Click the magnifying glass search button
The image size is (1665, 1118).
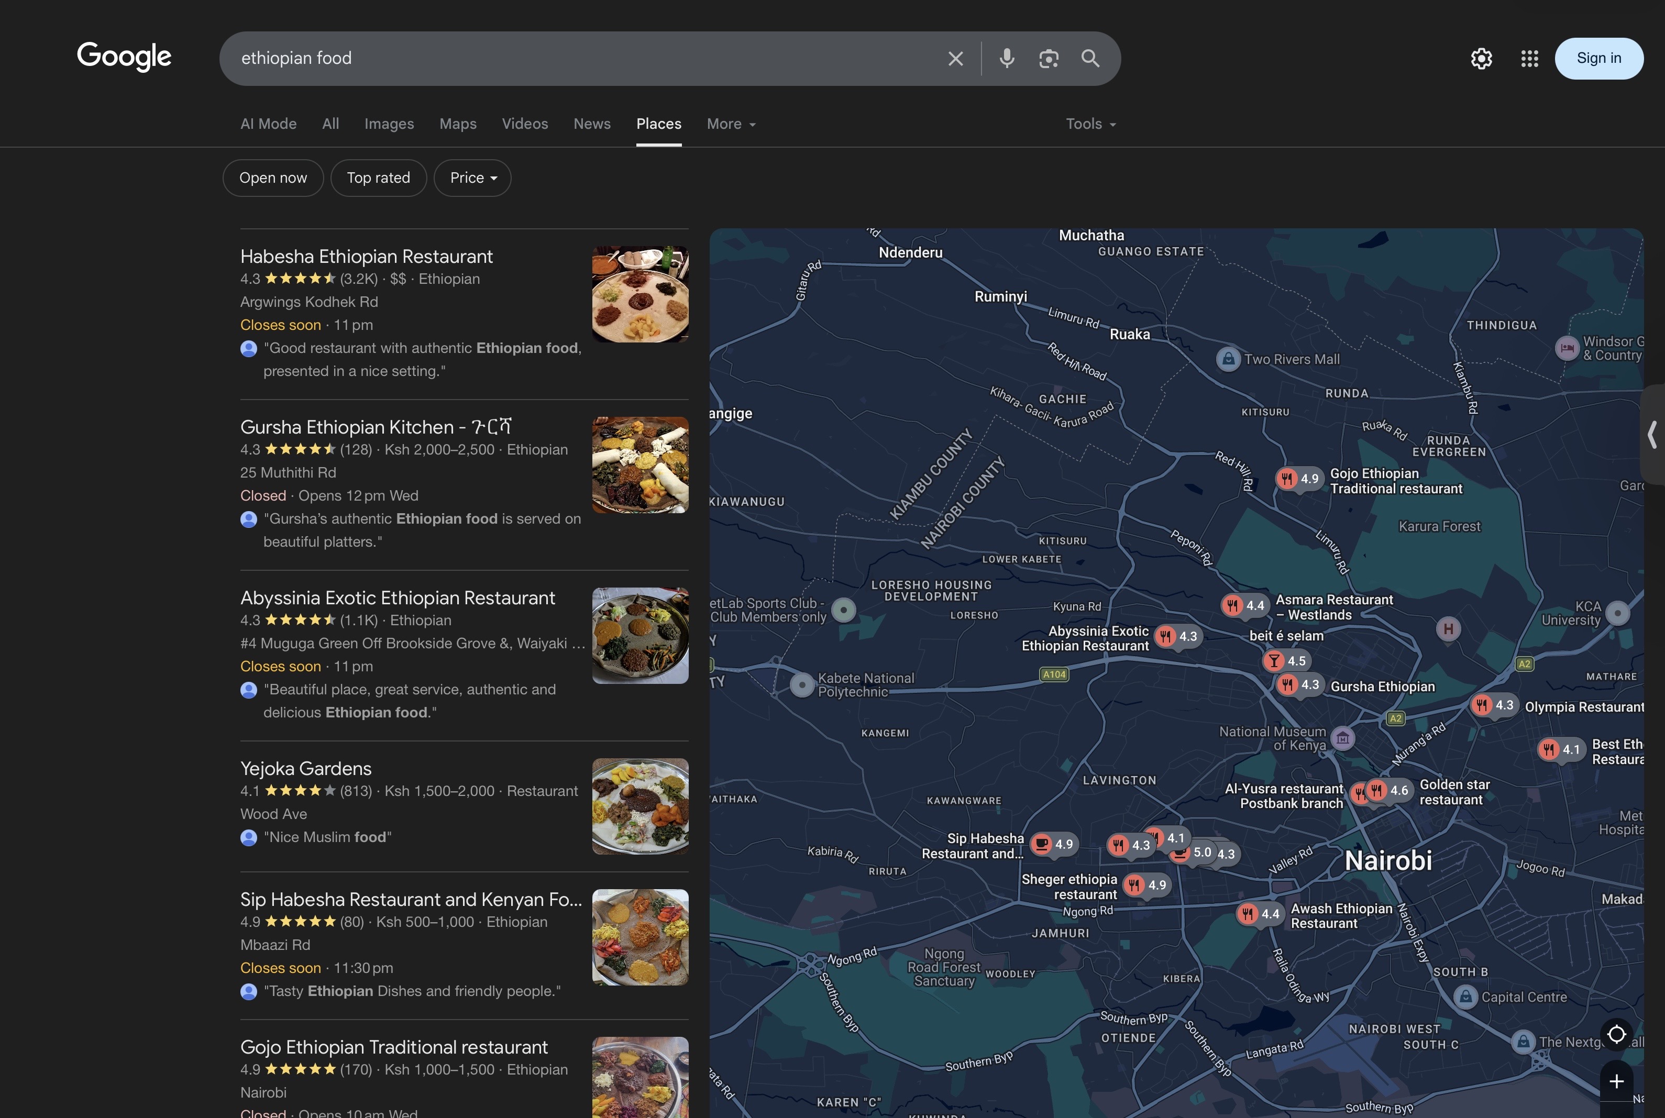click(1089, 59)
